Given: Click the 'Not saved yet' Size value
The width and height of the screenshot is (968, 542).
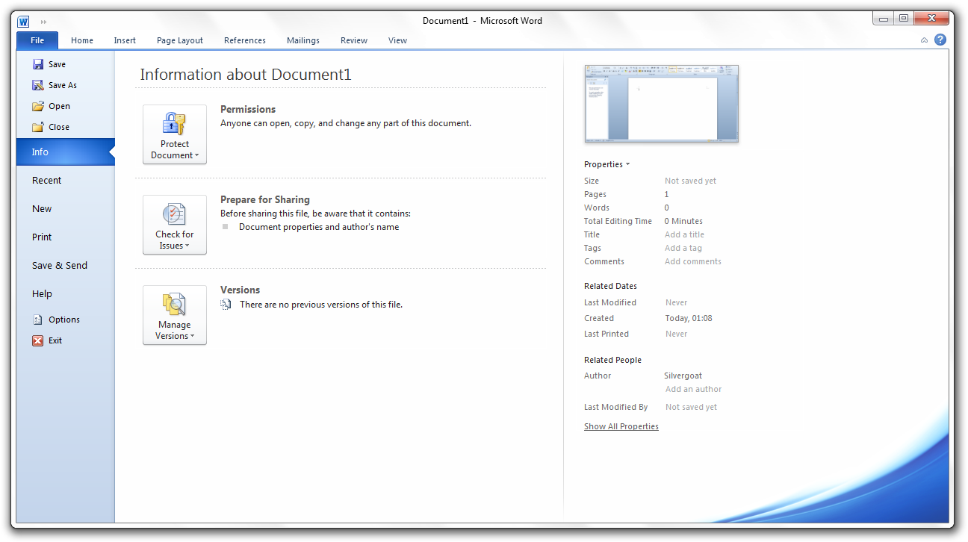Looking at the screenshot, I should coord(691,181).
